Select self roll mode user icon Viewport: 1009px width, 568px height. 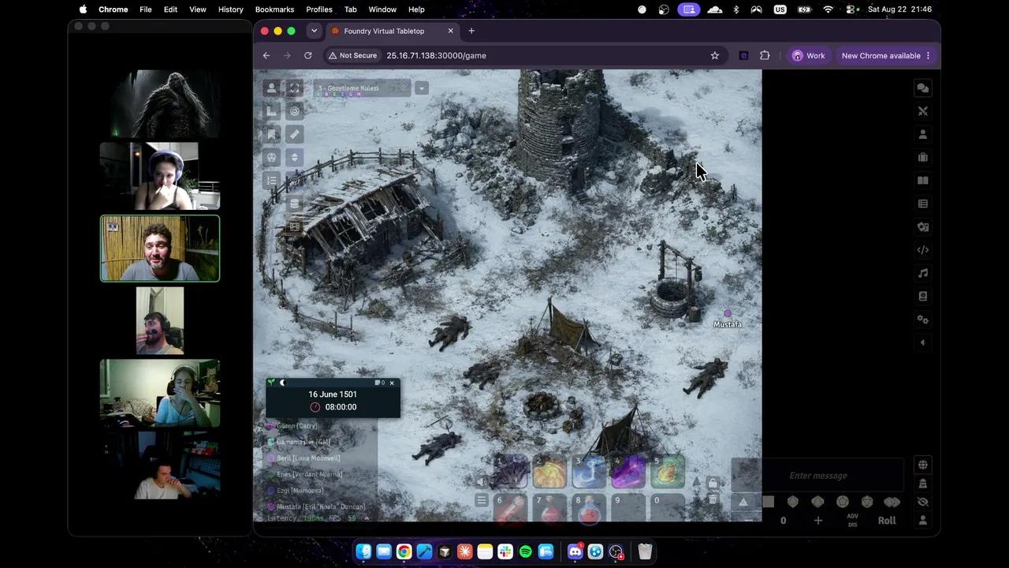pyautogui.click(x=922, y=521)
